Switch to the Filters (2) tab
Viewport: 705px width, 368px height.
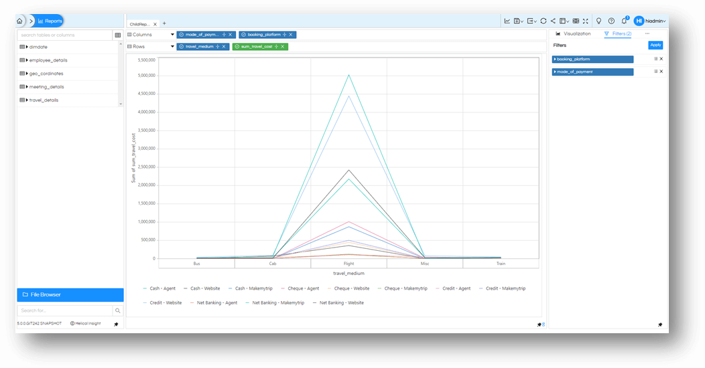618,33
